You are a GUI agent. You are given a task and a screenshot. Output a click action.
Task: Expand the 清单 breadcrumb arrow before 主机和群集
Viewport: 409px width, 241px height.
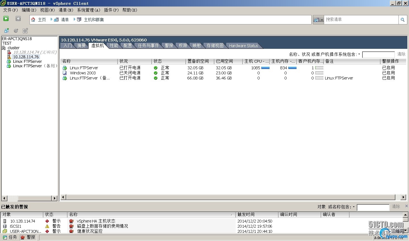point(74,19)
